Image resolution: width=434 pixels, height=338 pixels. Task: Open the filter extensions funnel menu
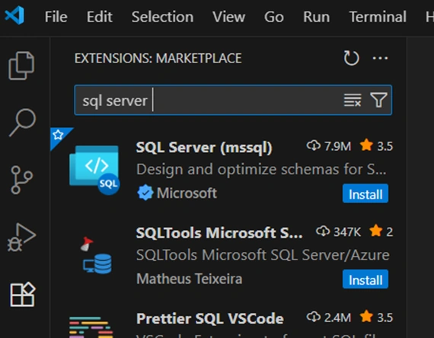(378, 100)
